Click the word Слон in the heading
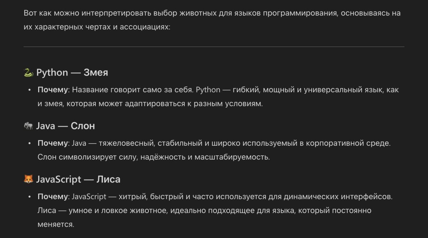Screen dimensions: 428x238 pyautogui.click(x=83, y=126)
